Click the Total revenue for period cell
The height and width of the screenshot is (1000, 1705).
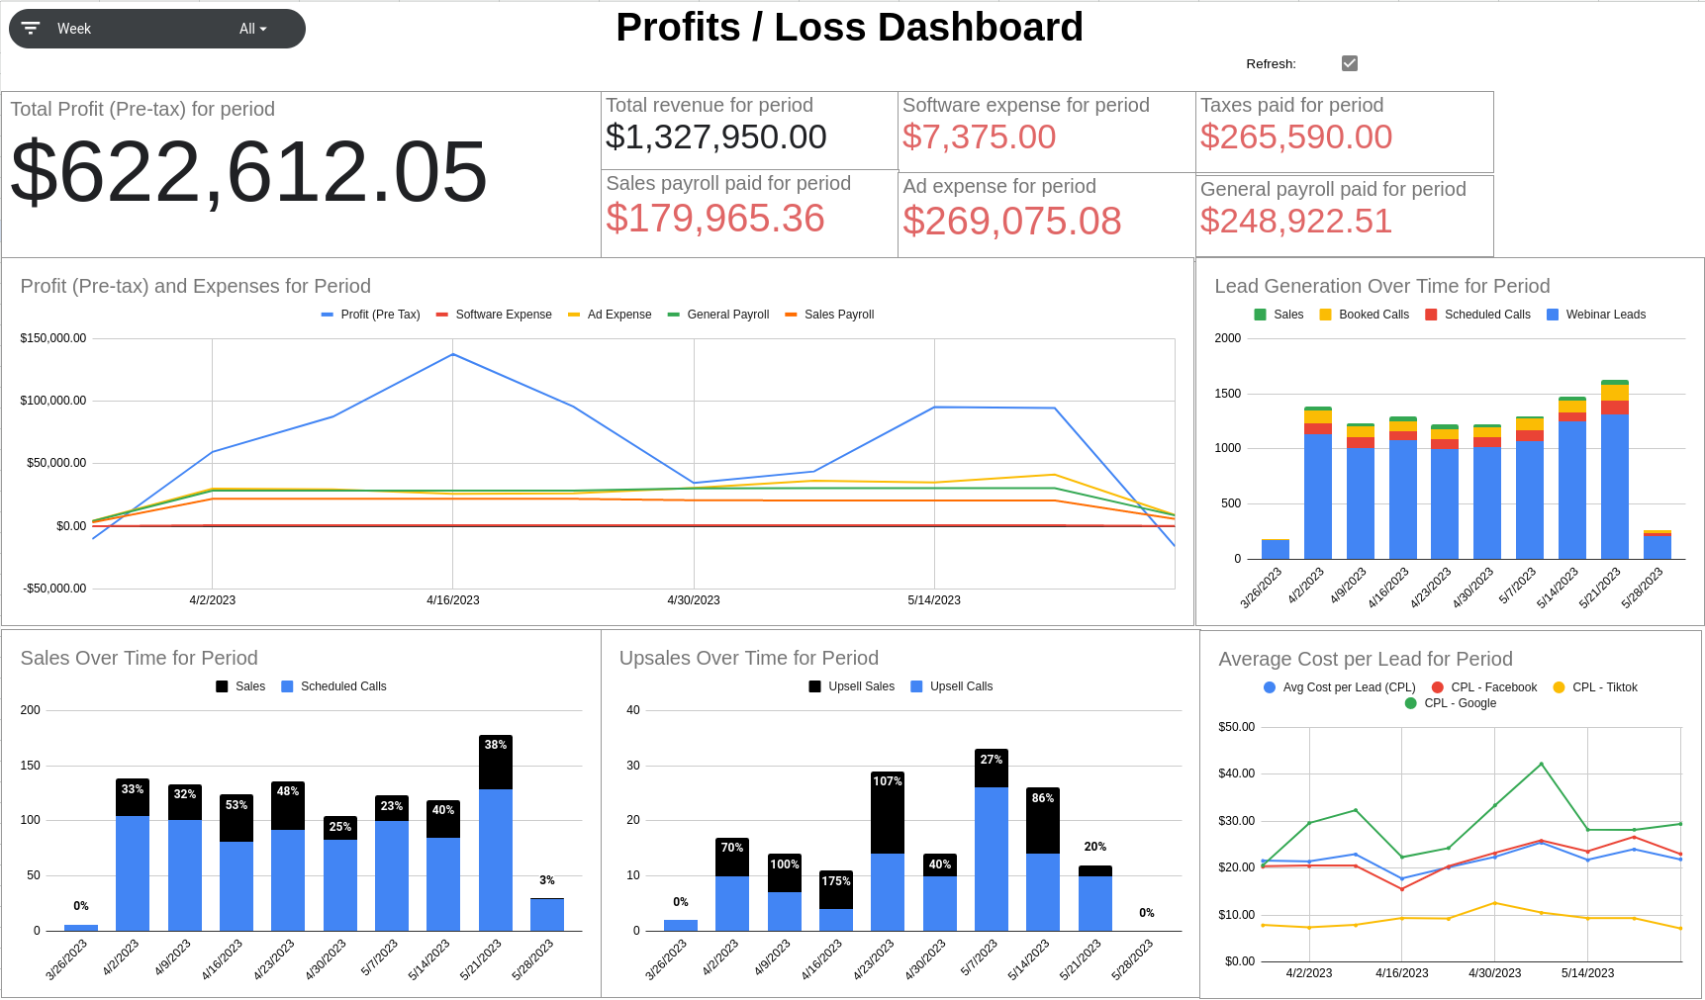coord(748,129)
